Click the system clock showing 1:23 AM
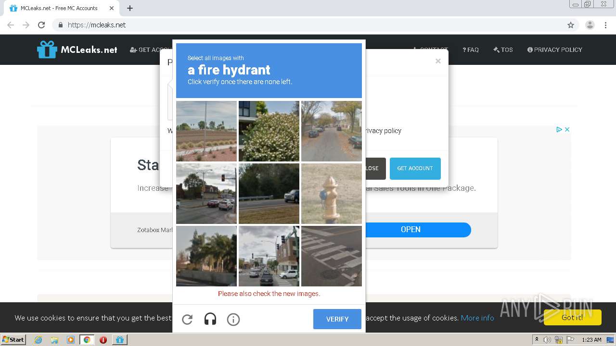Screen dimensions: 616x346 tap(591, 340)
